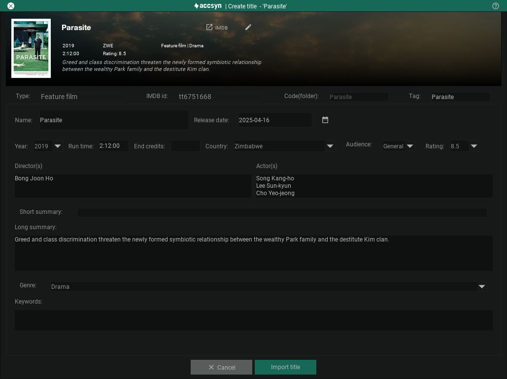This screenshot has width=507, height=379.
Task: Click the Short summary field
Action: click(282, 212)
